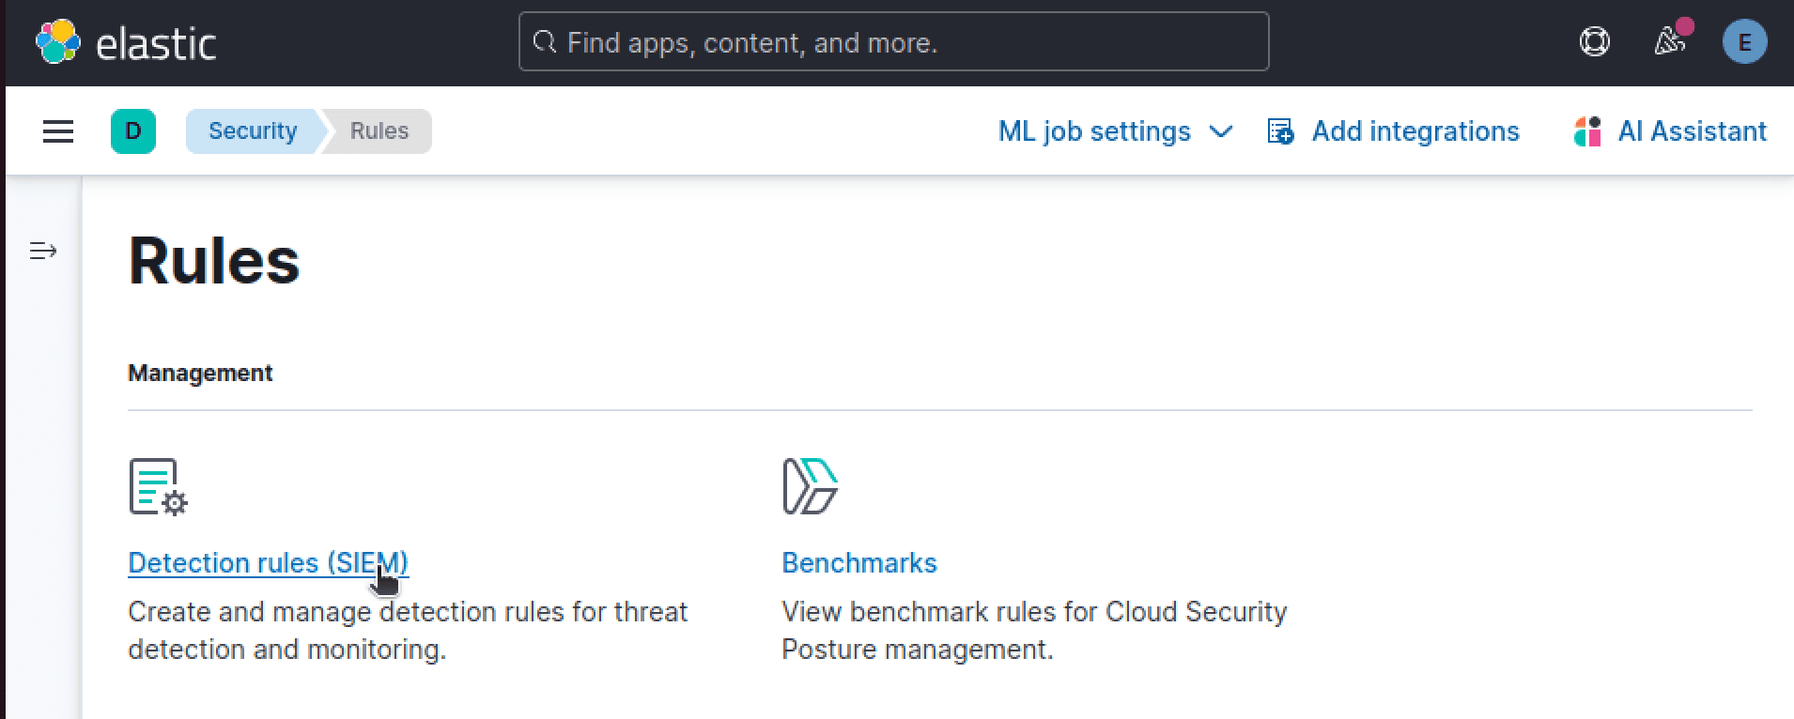Open the Benchmarks link
Viewport: 1794px width, 719px height.
click(x=859, y=562)
